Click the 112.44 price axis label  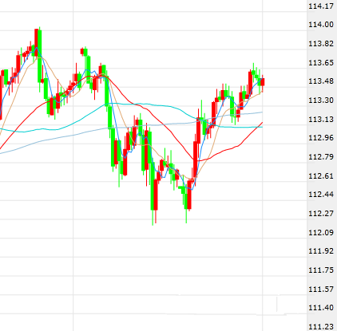tap(321, 195)
